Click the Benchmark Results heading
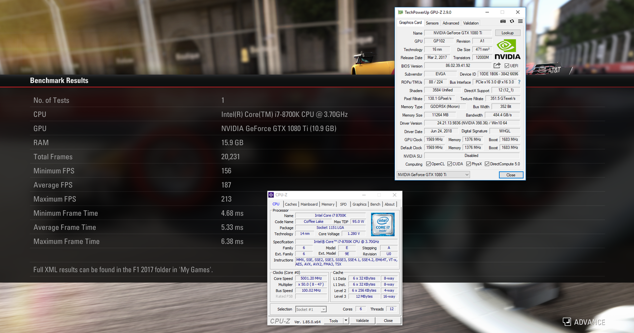Viewport: 634px width, 333px height. 59,80
